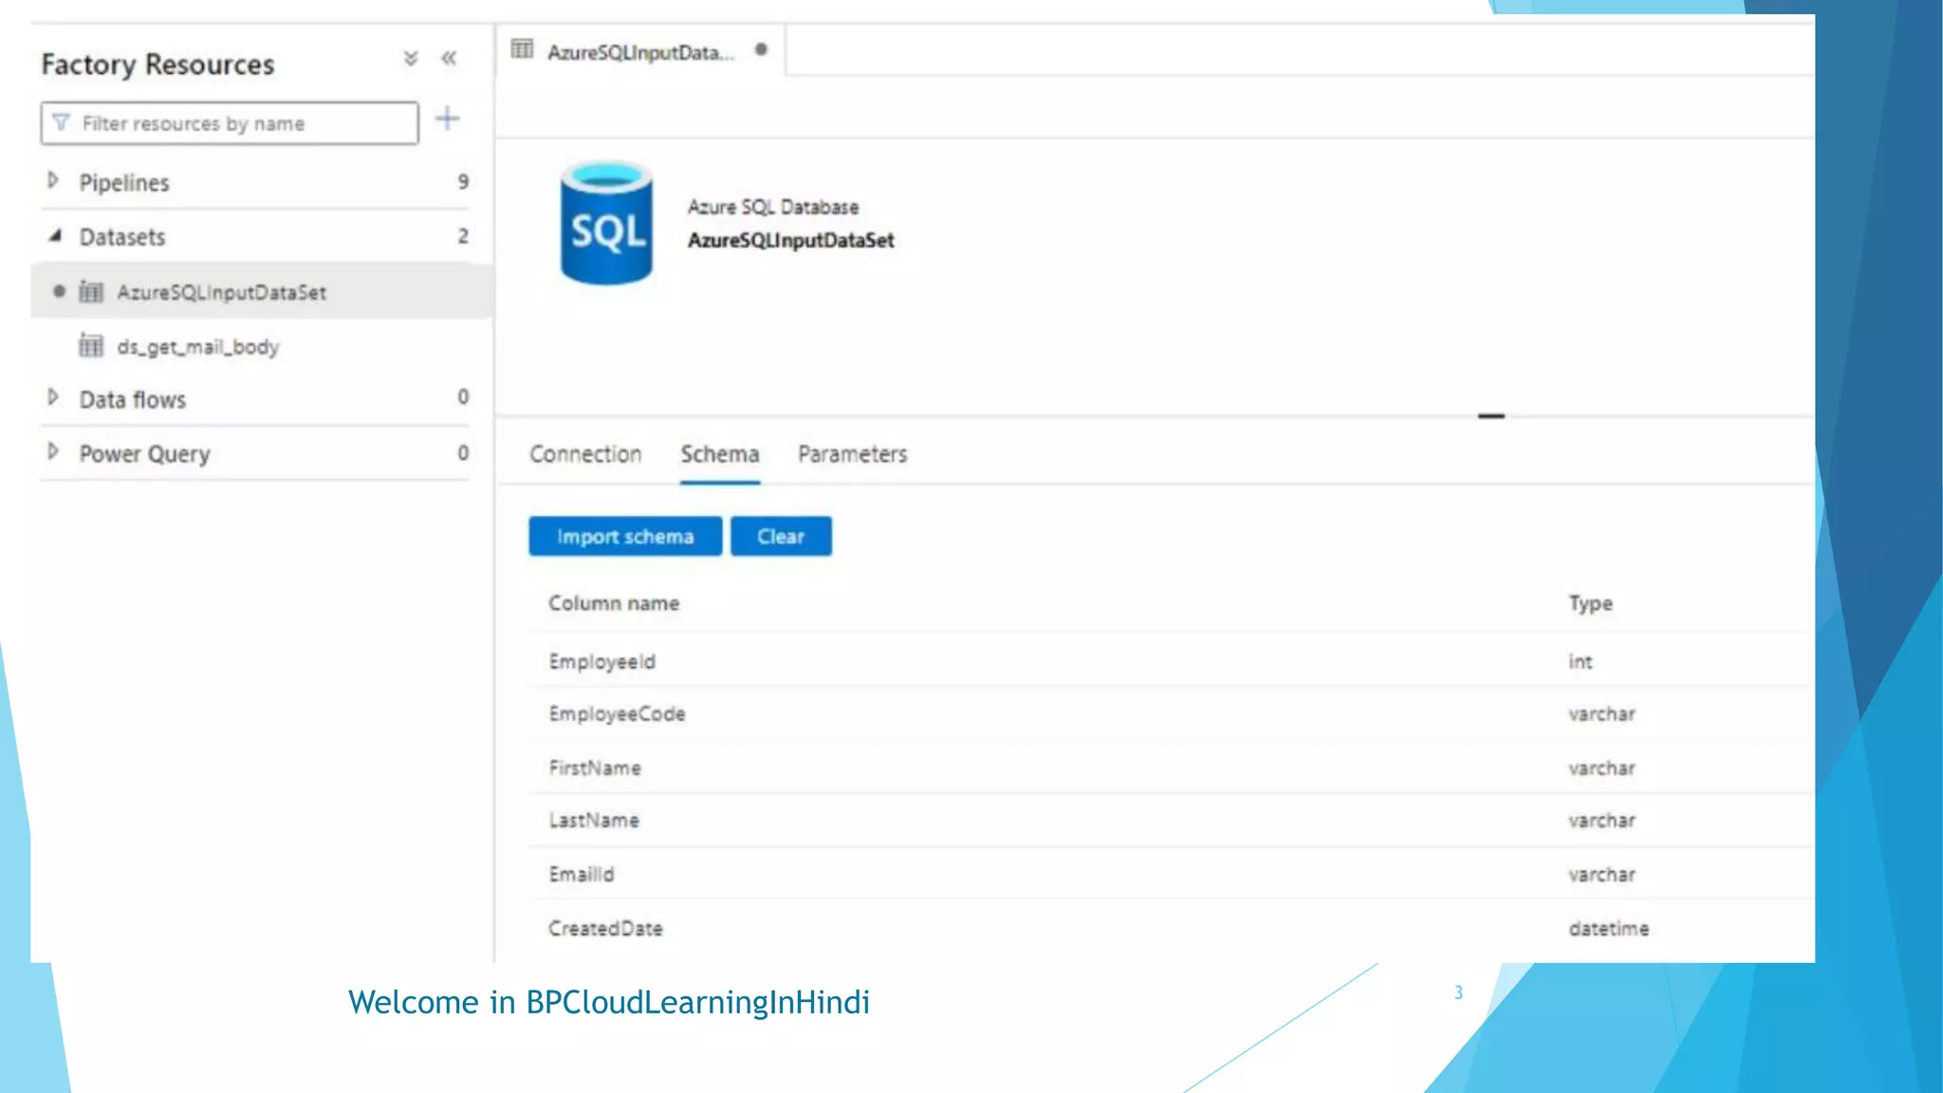Collapse Factory Resources panel with double-left chevron
The width and height of the screenshot is (1943, 1093).
click(x=449, y=59)
